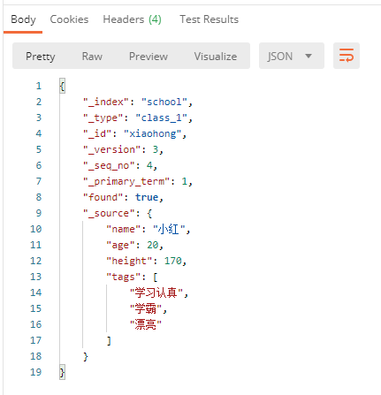
Task: Click the "_primary_term" key
Action: click(x=126, y=181)
